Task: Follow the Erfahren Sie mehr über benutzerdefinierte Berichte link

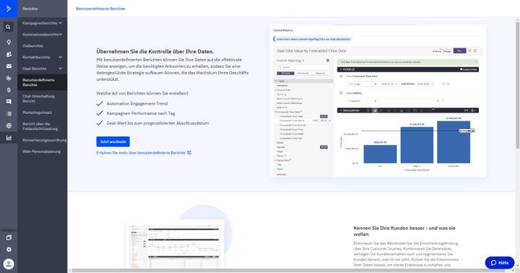Action: (x=144, y=153)
